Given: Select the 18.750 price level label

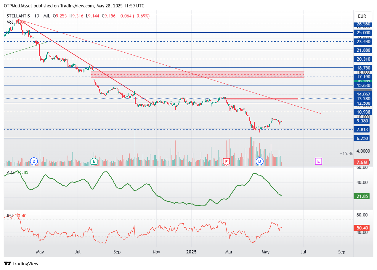Looking at the screenshot, I should pyautogui.click(x=363, y=68).
